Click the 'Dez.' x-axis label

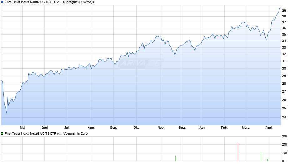click(182, 128)
